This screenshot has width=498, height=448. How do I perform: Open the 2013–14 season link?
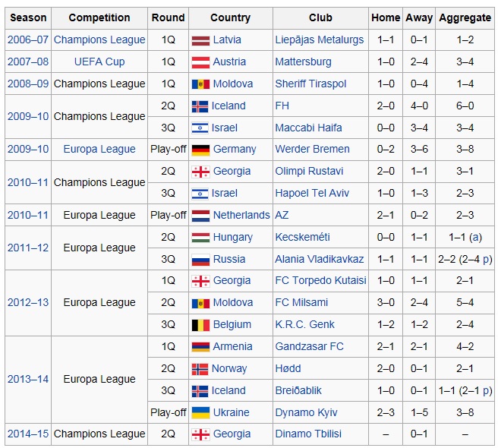pos(28,379)
